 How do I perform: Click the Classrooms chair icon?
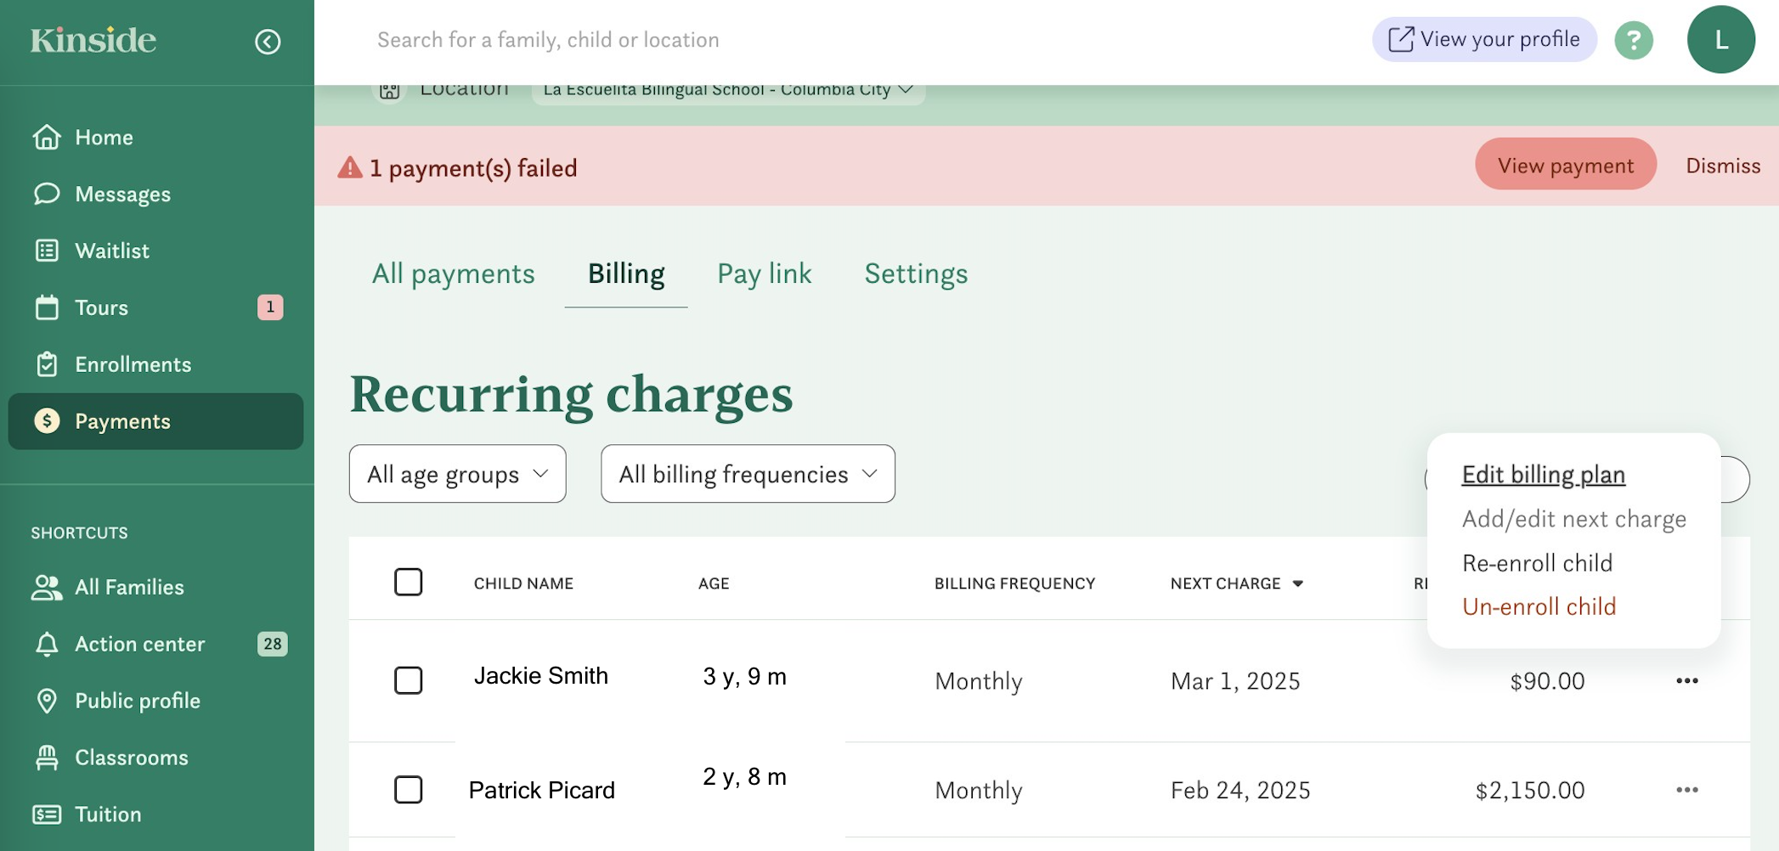47,758
